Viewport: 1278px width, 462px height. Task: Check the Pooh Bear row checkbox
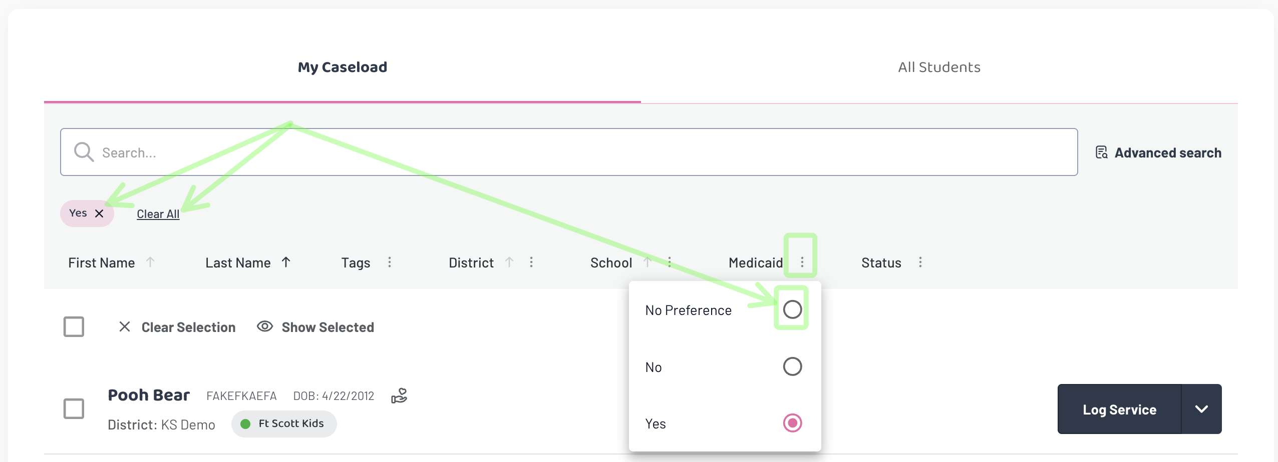74,408
